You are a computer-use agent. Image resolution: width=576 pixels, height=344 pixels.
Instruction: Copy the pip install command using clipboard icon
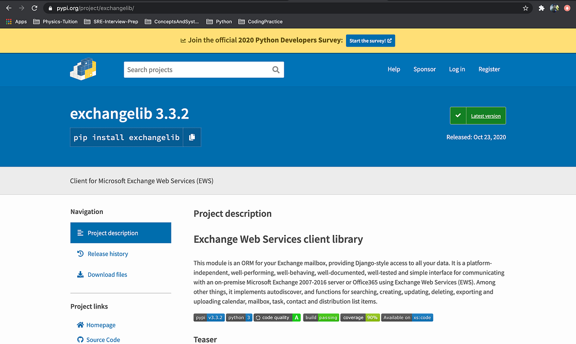(x=192, y=137)
